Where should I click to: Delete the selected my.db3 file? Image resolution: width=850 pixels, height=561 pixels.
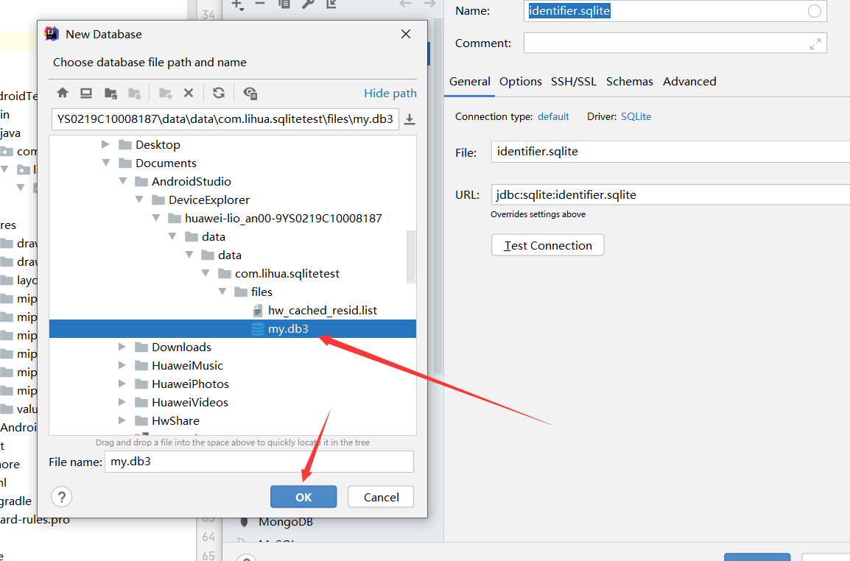click(189, 93)
